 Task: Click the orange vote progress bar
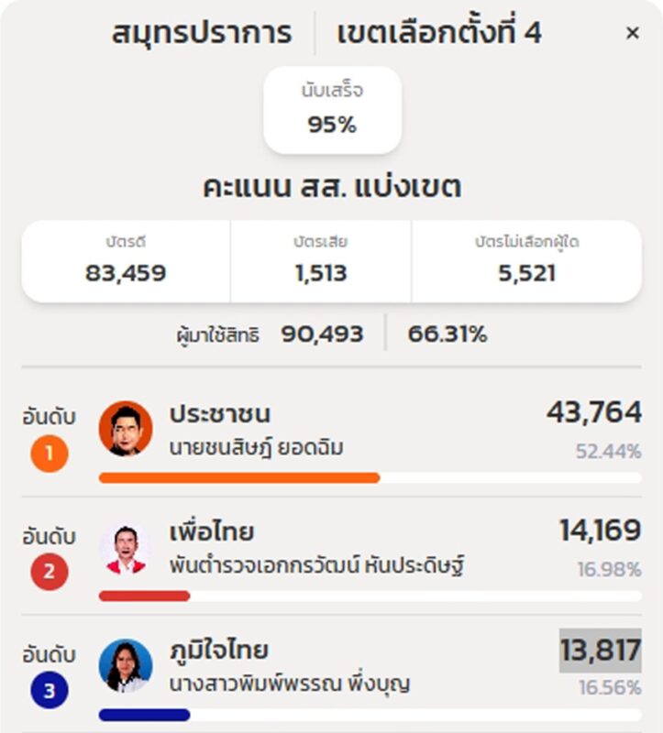238,477
